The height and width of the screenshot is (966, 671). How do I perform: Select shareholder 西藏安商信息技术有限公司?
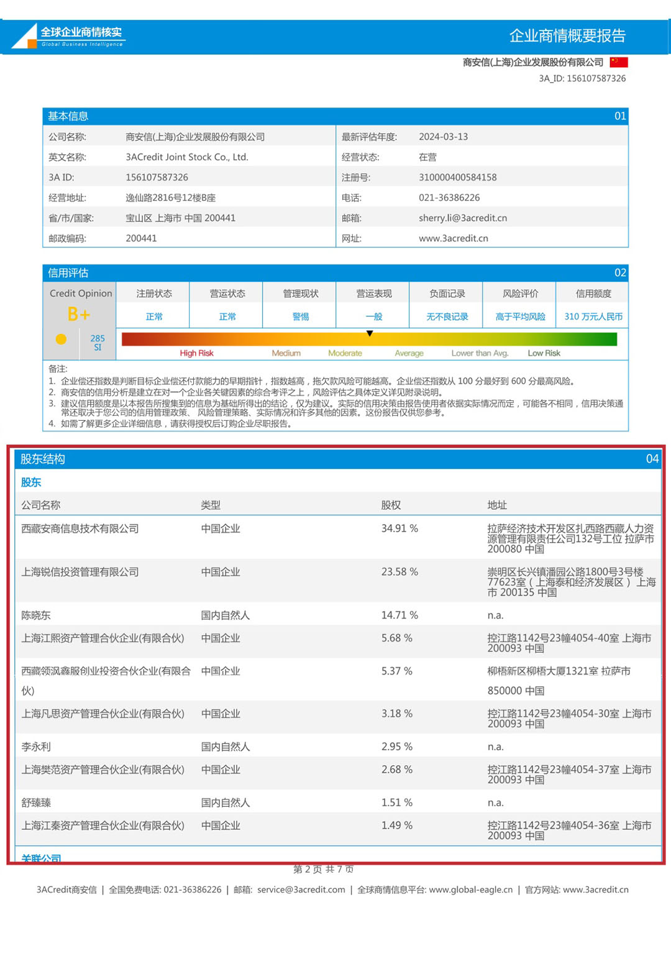click(80, 528)
